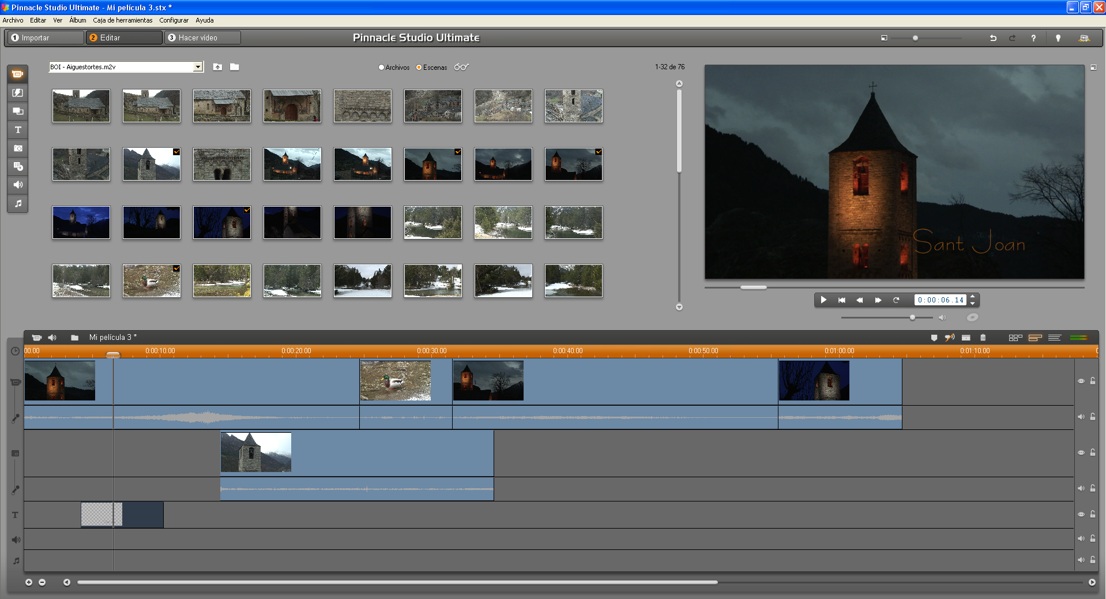Open the Titles section with T icon
The image size is (1106, 599).
click(x=18, y=130)
